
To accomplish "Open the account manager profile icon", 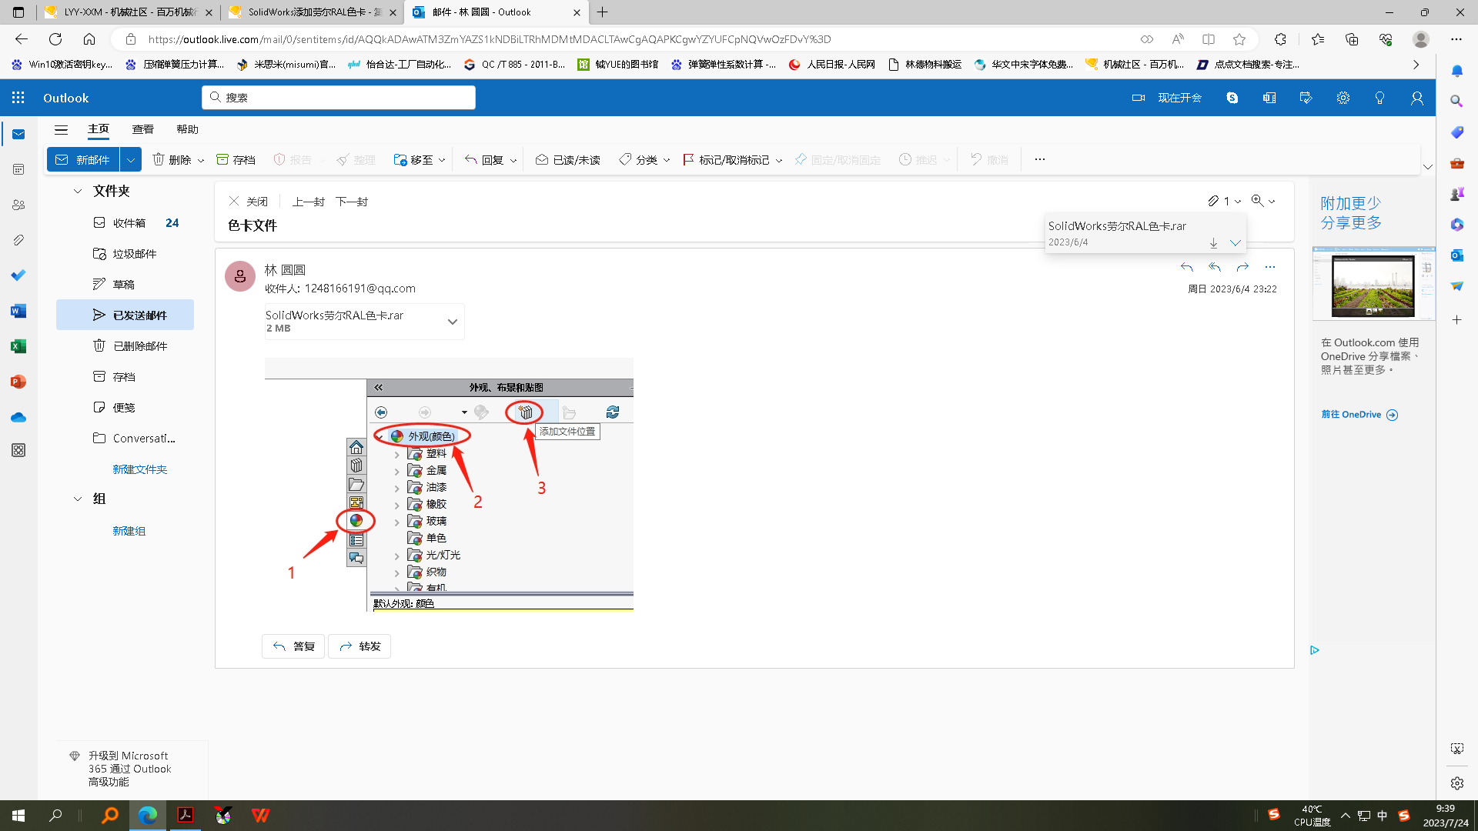I will click(x=1417, y=98).
